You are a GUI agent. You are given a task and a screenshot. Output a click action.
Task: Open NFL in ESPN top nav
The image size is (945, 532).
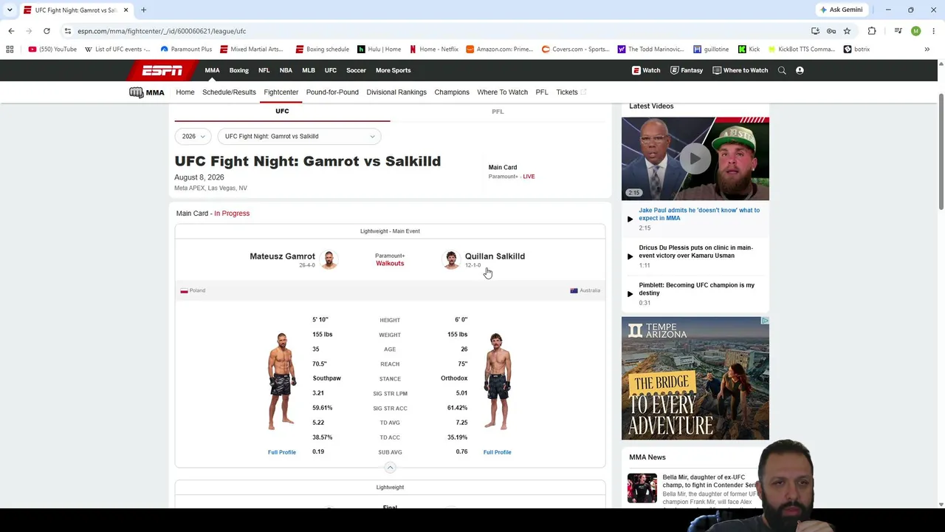pos(264,70)
